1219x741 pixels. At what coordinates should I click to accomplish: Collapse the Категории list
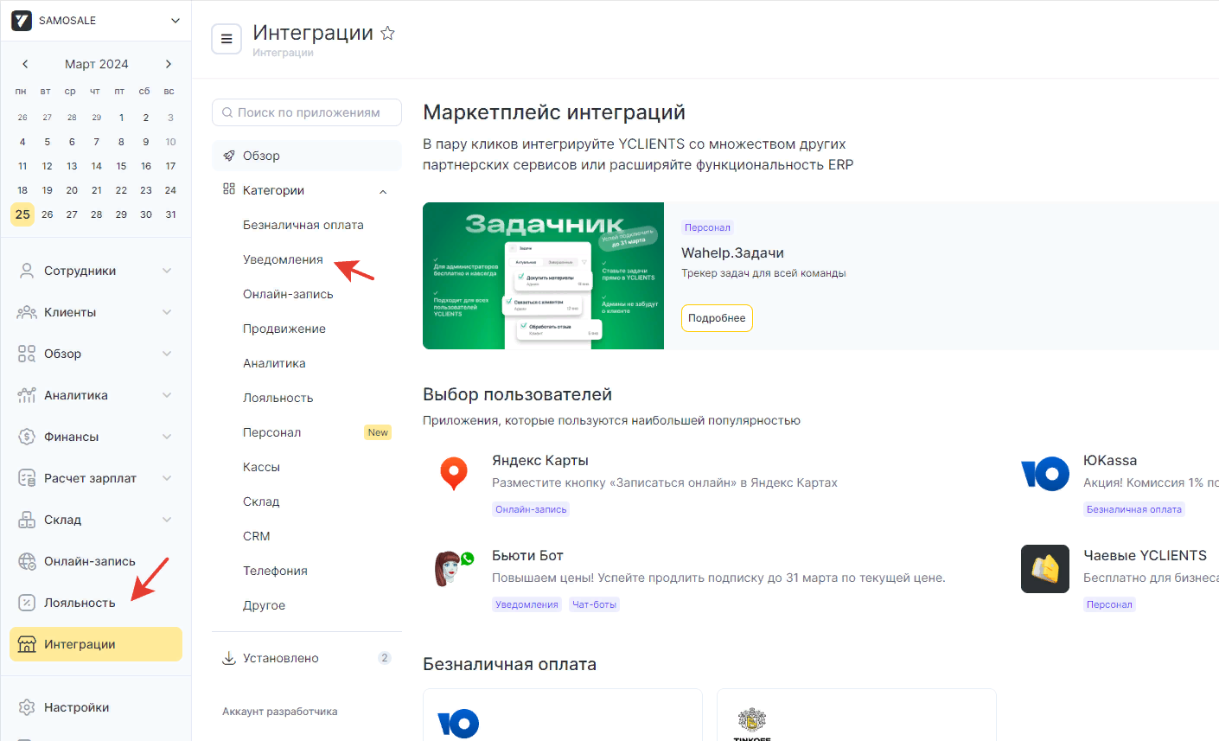click(383, 191)
